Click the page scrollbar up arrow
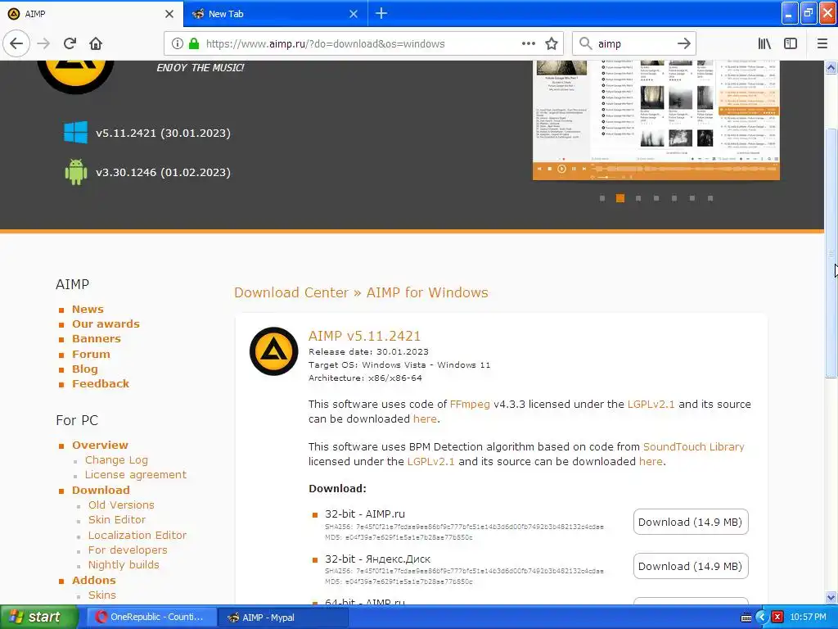The height and width of the screenshot is (629, 838). tap(831, 68)
